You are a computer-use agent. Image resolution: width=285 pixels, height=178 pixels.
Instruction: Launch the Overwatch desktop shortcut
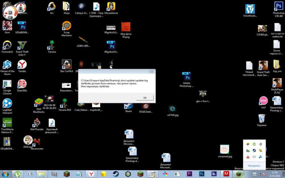pos(7,47)
